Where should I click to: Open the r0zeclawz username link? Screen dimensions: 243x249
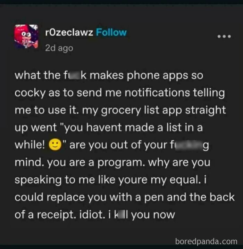(69, 33)
